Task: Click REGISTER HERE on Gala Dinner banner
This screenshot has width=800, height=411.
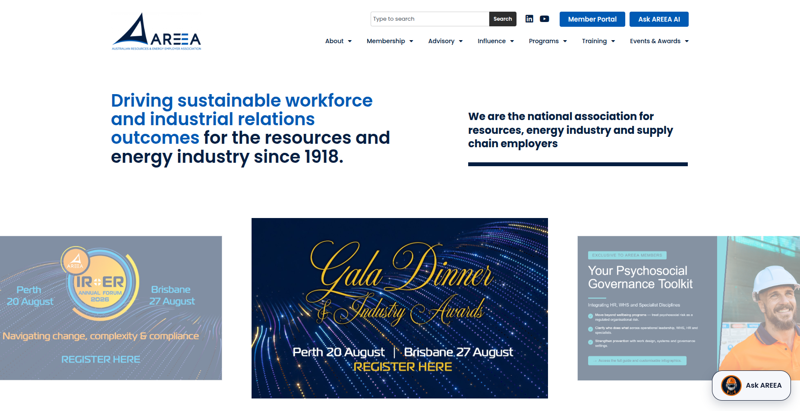Action: 403,367
